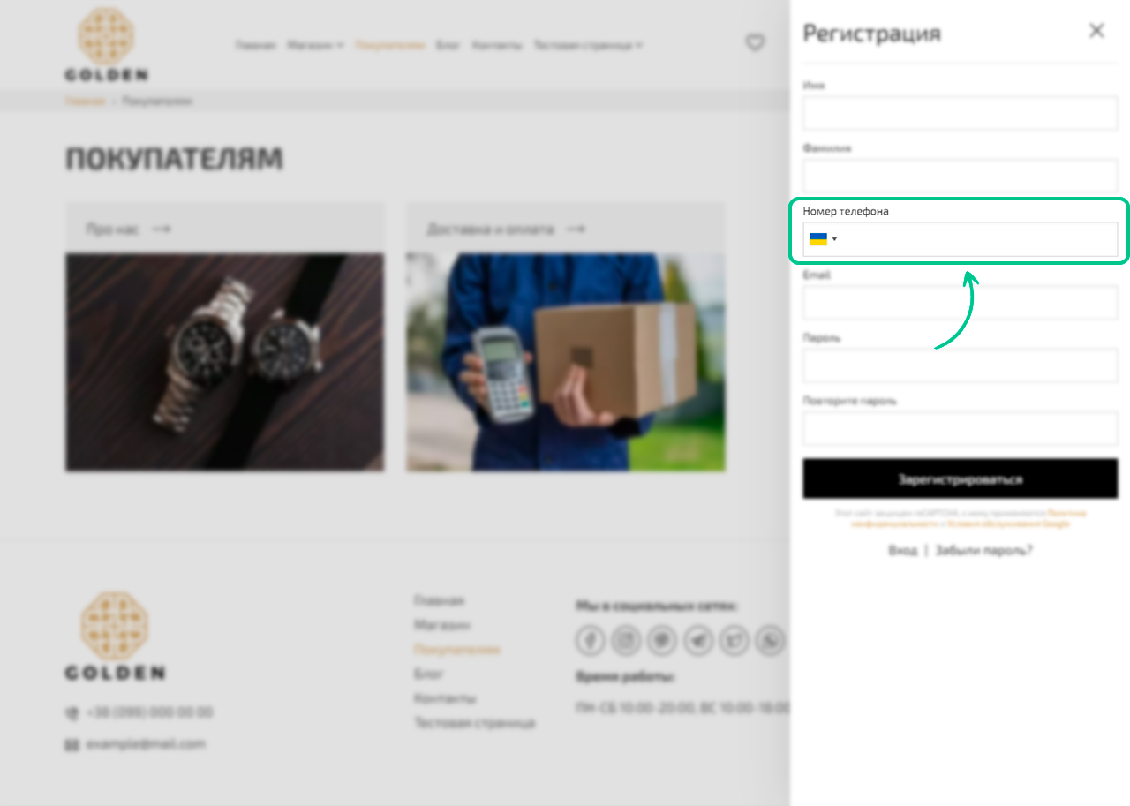
Task: Open the Доставка и оплата card image
Action: (566, 362)
